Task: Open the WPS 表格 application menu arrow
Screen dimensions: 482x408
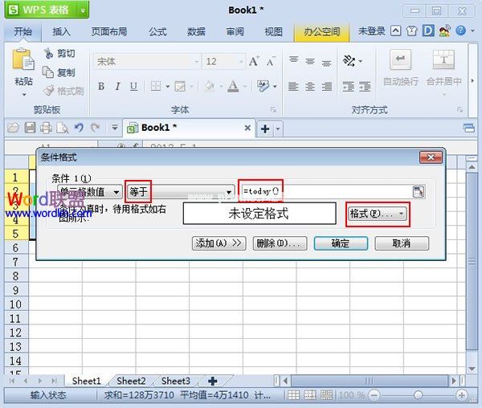Action: (x=83, y=10)
